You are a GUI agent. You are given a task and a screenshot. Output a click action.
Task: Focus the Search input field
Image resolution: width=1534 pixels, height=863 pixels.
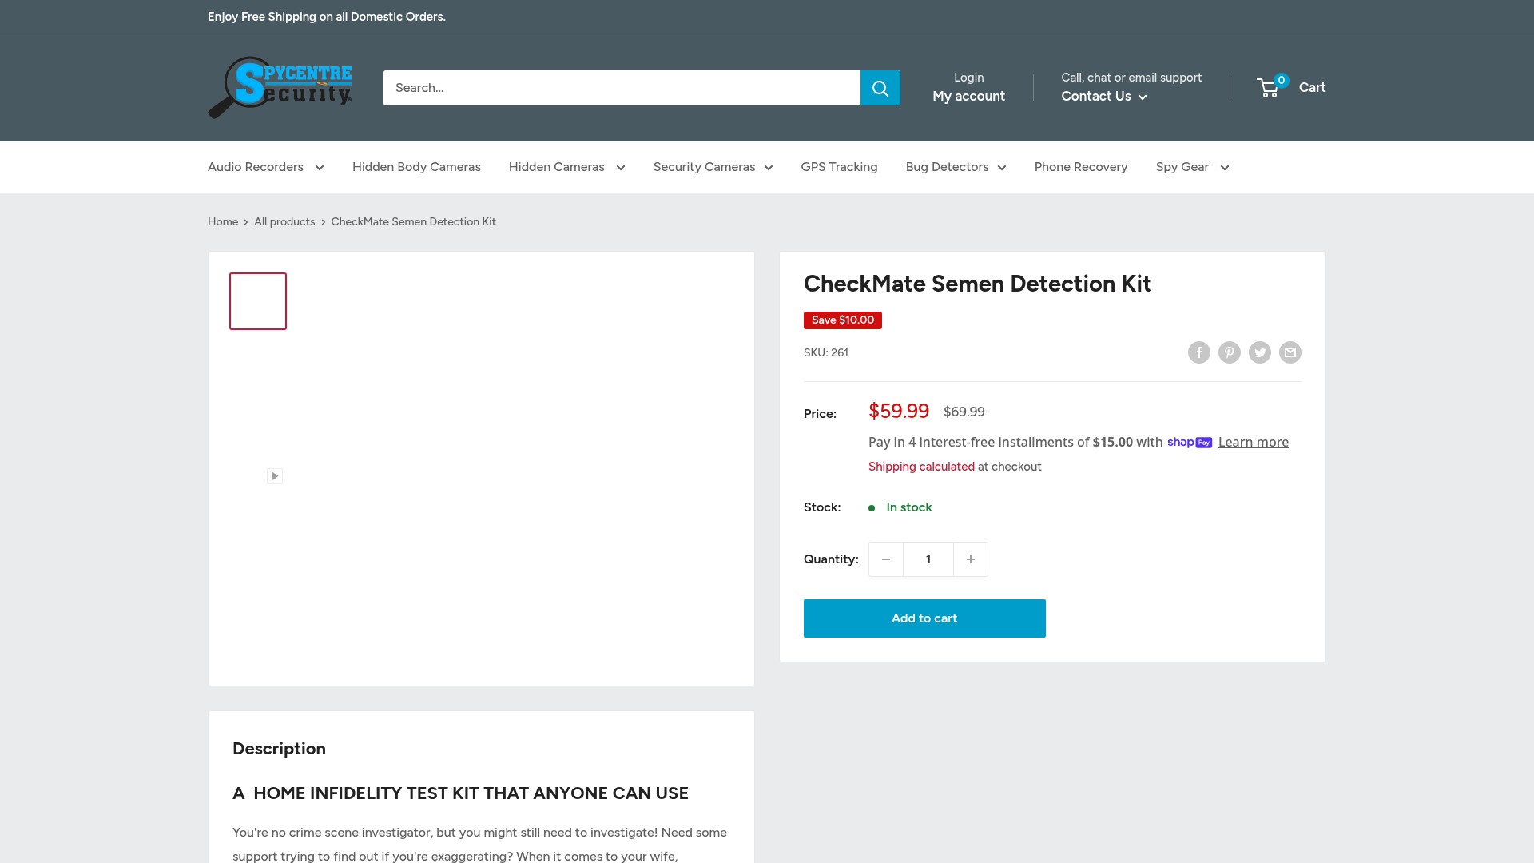coord(622,88)
